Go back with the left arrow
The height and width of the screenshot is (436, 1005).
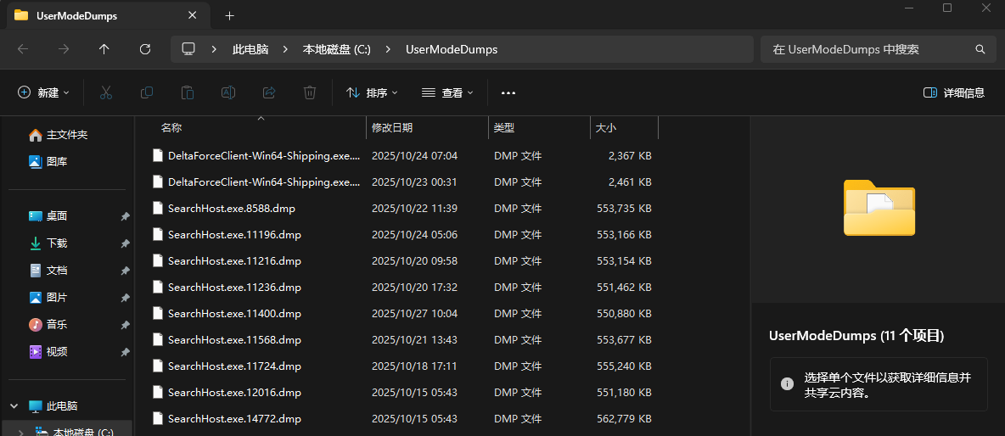[23, 49]
